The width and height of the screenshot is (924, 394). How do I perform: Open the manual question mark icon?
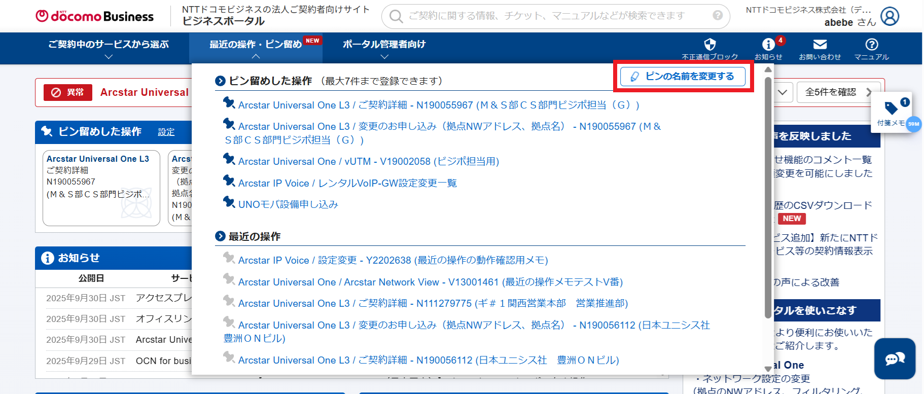tap(871, 45)
